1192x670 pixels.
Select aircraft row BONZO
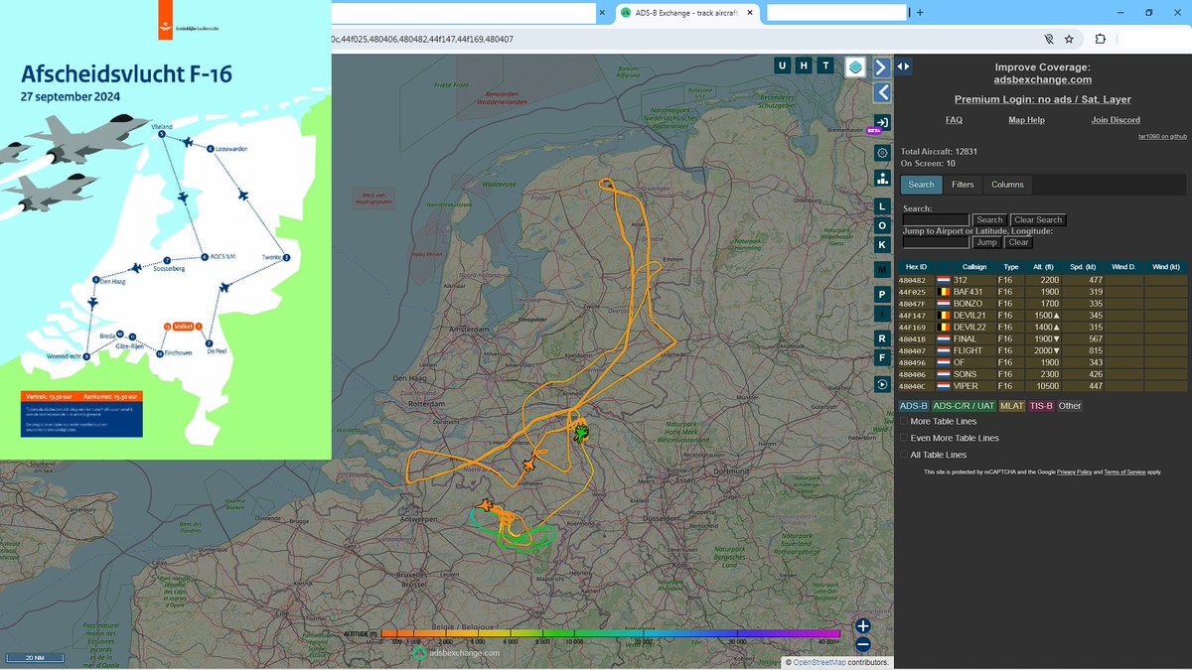pyautogui.click(x=1042, y=304)
